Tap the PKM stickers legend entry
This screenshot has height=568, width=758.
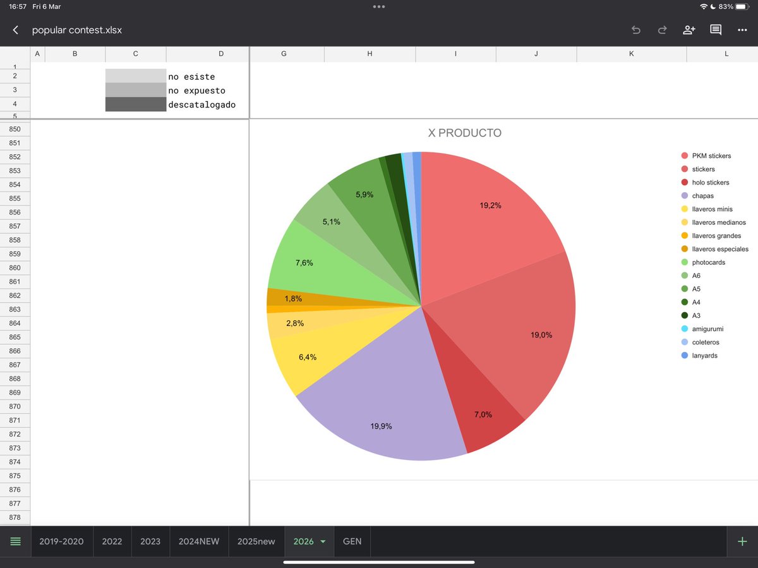706,155
